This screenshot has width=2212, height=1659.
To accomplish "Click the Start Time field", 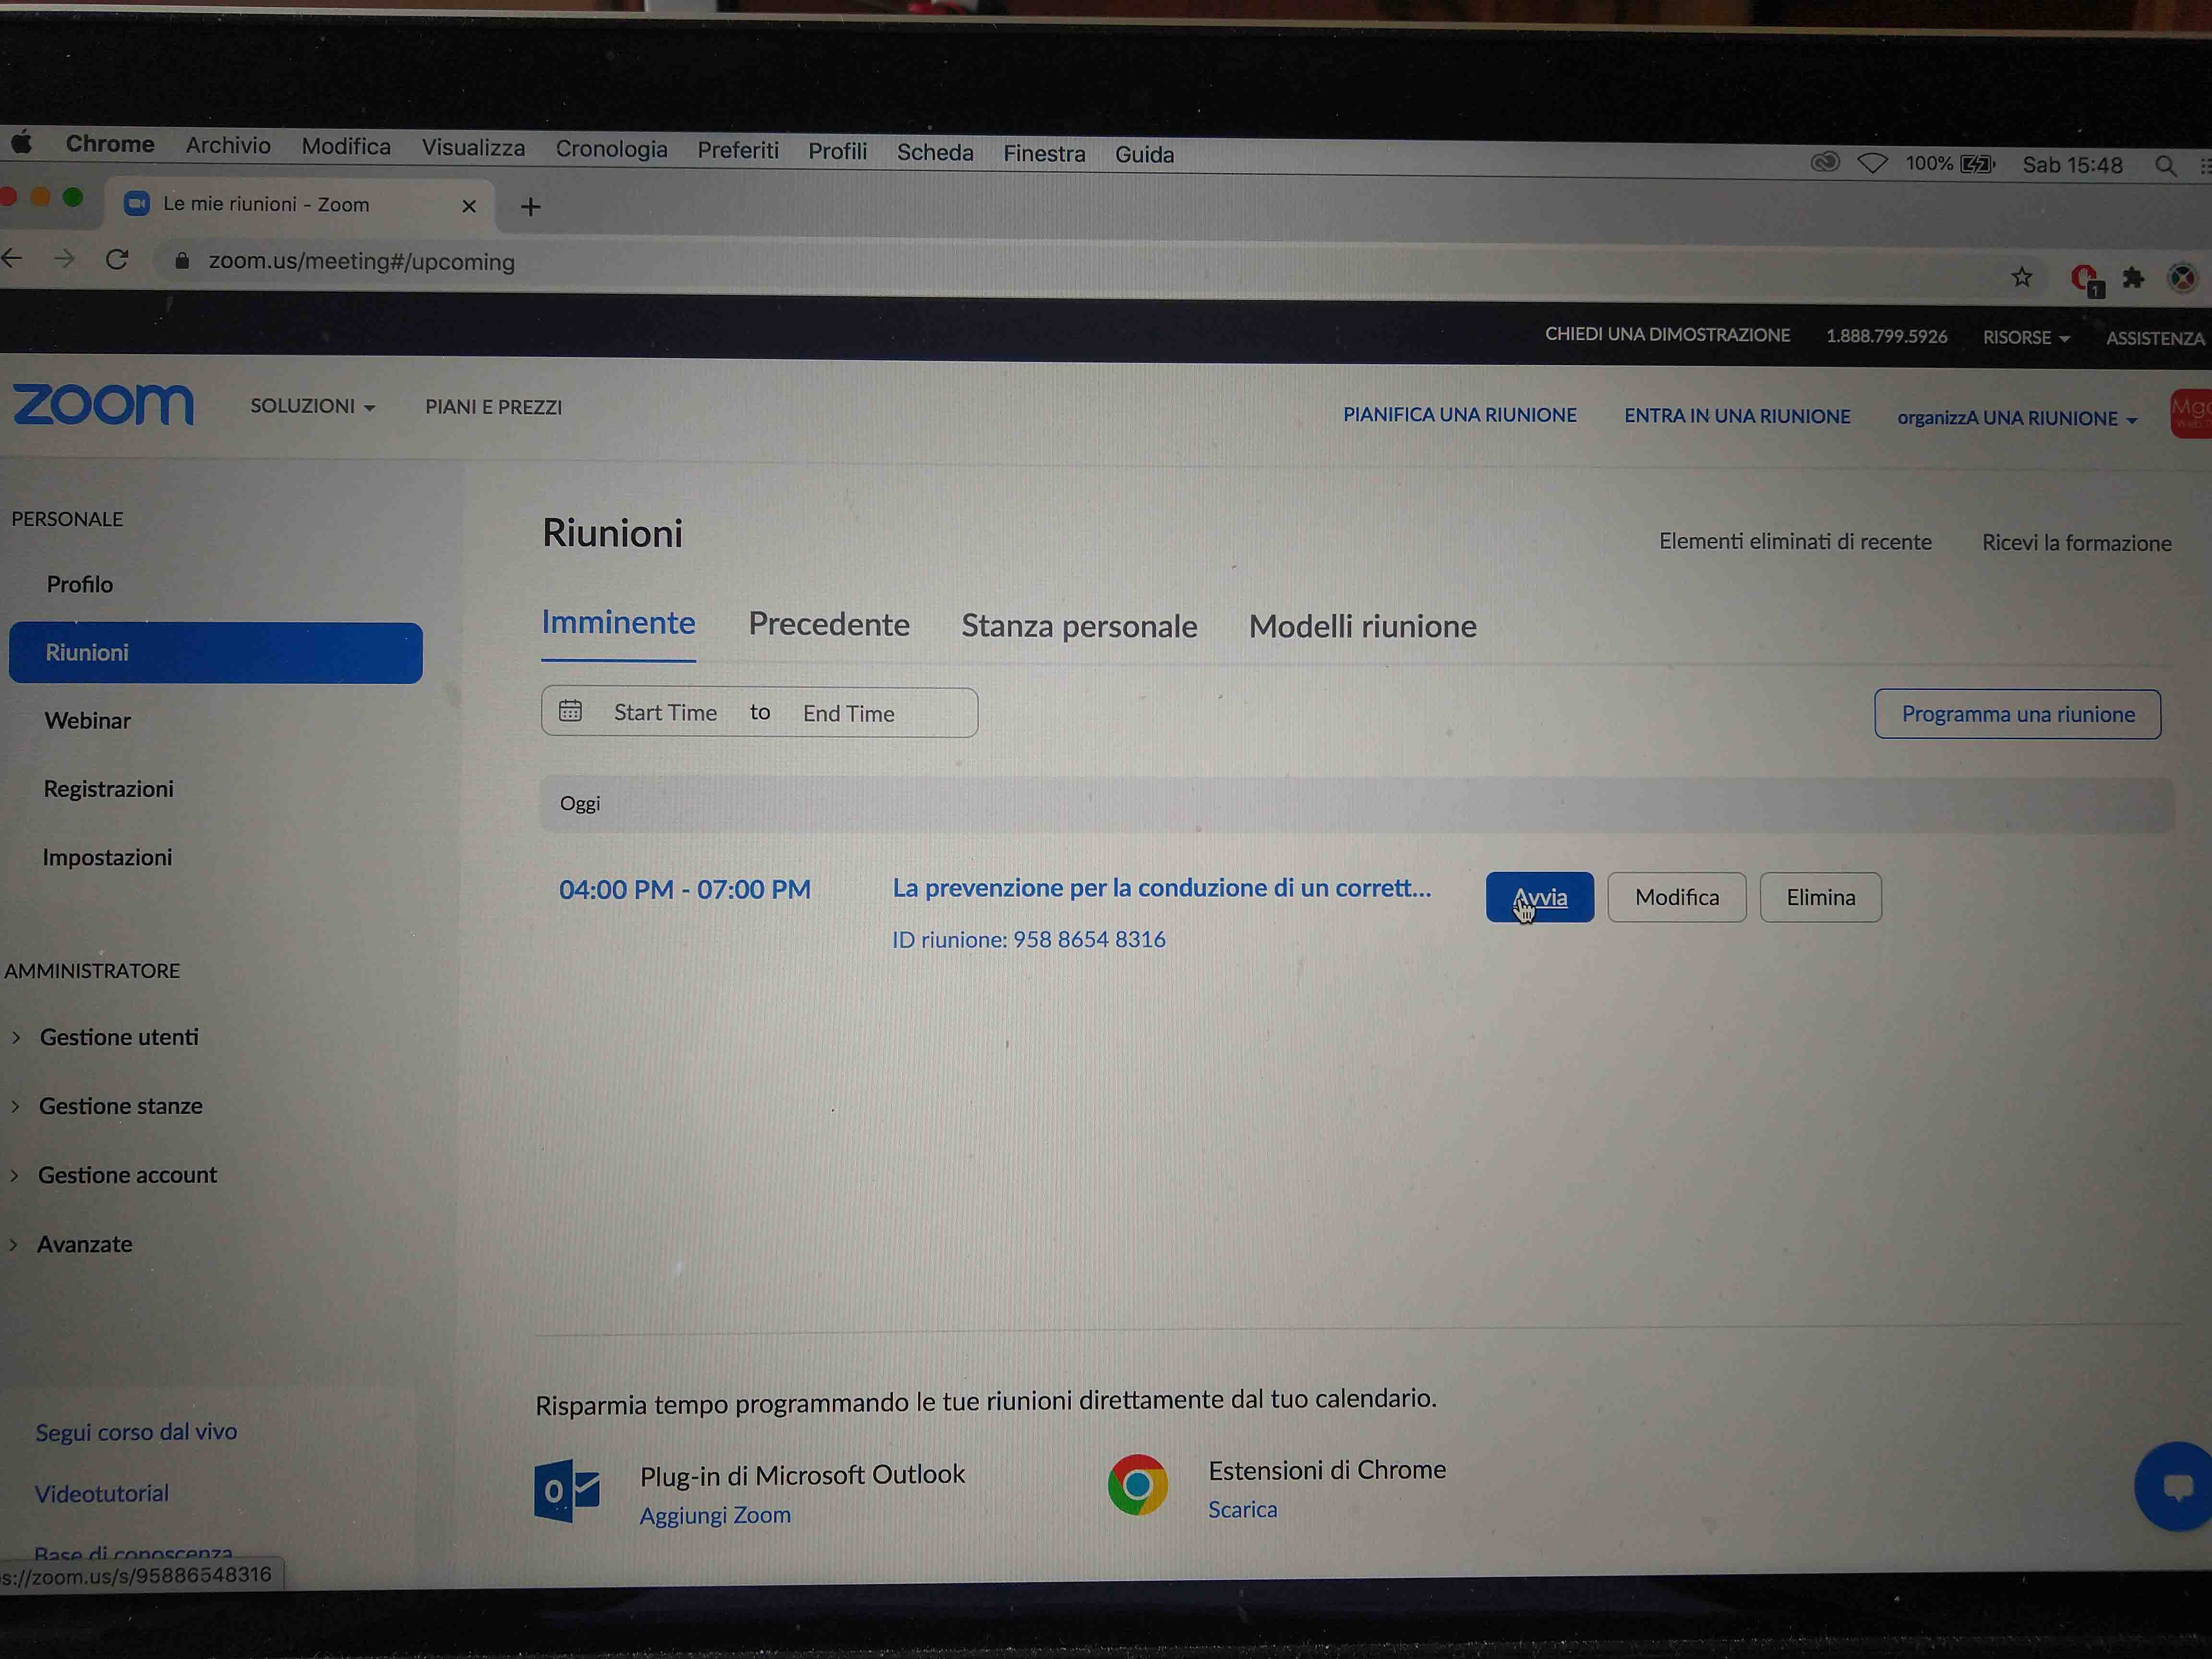I will [665, 712].
